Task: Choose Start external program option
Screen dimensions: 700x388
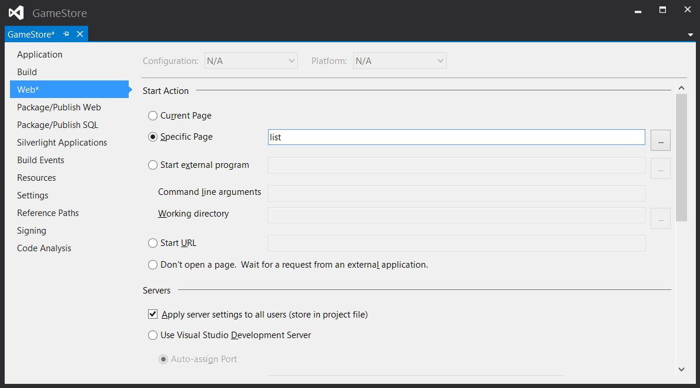Action: pos(153,165)
